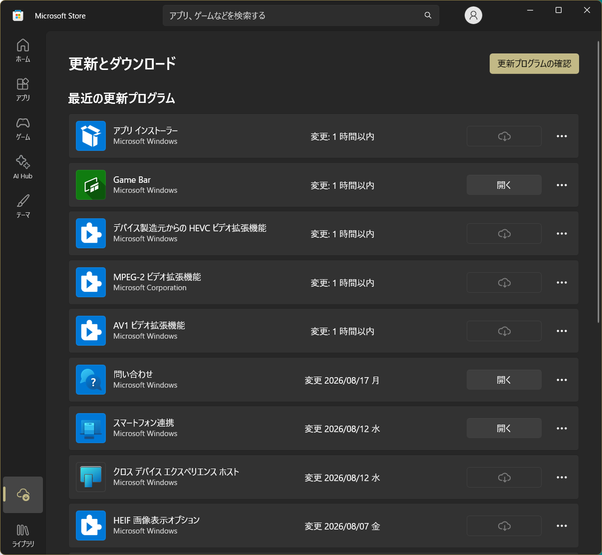Viewport: 602px width, 555px height.
Task: Click the search magnifier icon
Action: (x=428, y=15)
